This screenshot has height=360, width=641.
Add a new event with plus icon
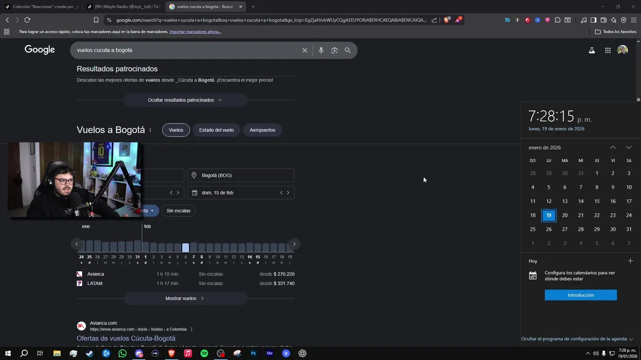[x=630, y=261]
